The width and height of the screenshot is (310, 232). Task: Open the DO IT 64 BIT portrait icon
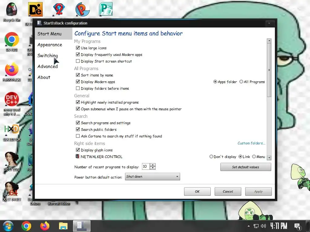point(12,189)
